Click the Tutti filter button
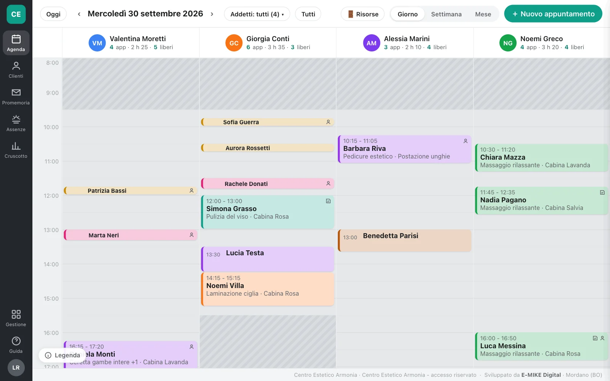Image resolution: width=610 pixels, height=381 pixels. tap(308, 14)
